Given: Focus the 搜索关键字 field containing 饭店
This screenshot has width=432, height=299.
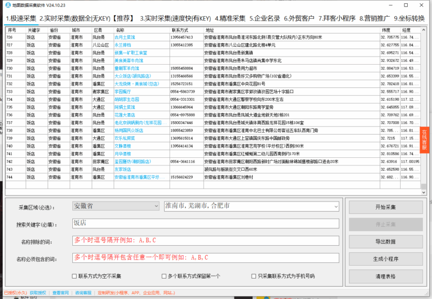Looking at the screenshot, I should pos(206,224).
